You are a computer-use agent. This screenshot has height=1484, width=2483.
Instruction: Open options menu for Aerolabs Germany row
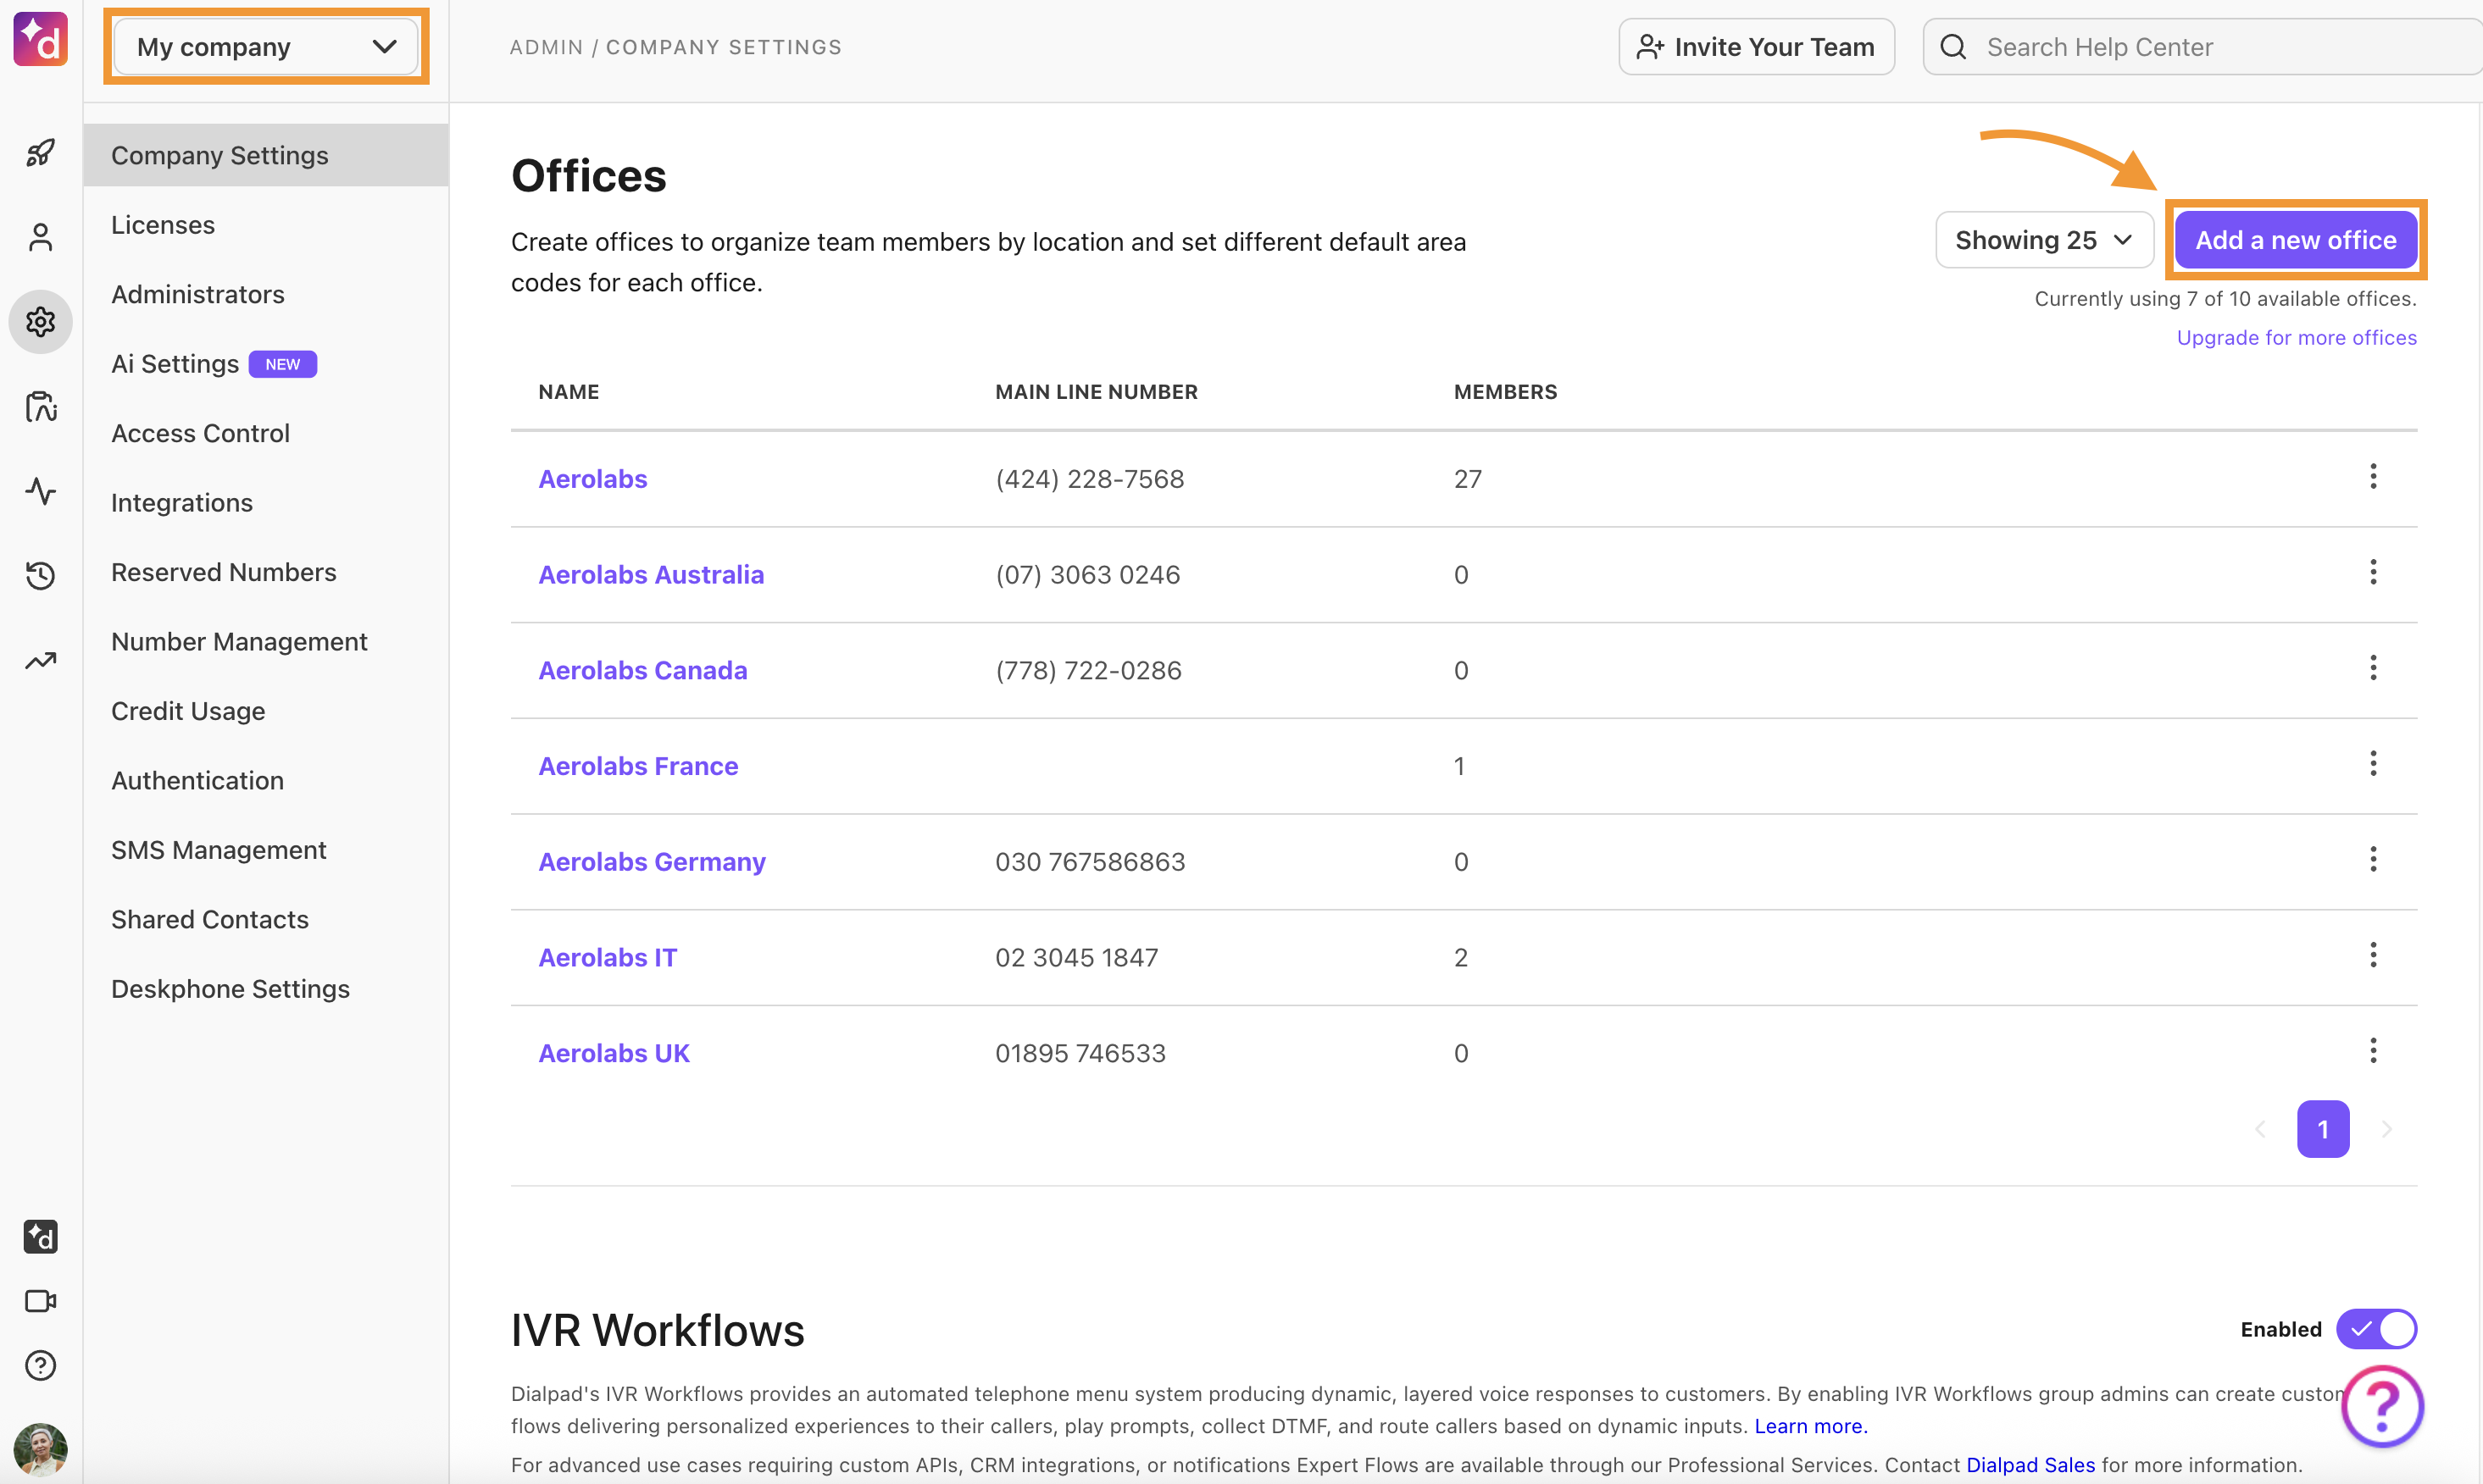tap(2373, 860)
